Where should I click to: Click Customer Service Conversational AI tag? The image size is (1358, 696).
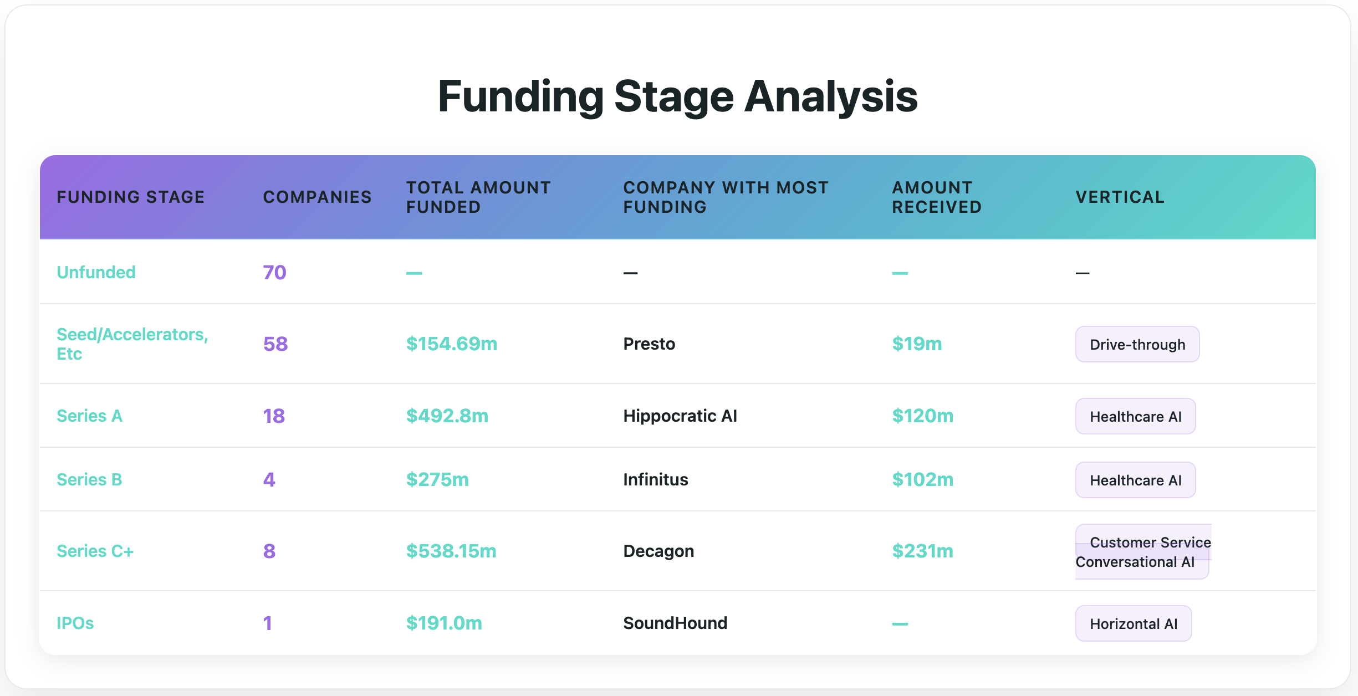click(1143, 551)
